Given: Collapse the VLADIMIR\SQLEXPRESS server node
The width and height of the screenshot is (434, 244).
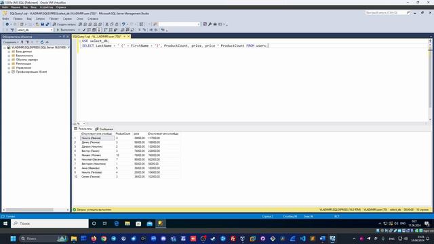Looking at the screenshot, I should 5,47.
